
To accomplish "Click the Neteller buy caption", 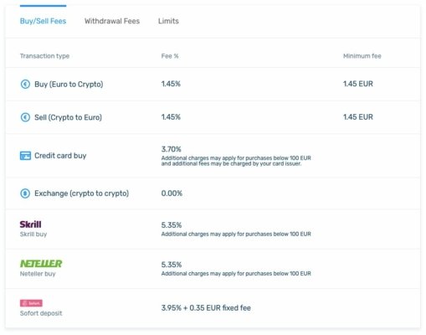I will point(38,274).
